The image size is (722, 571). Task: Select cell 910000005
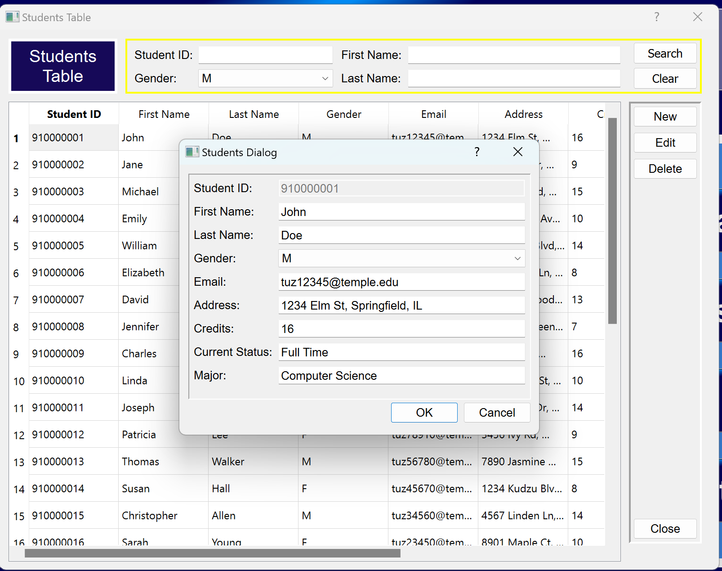[74, 246]
